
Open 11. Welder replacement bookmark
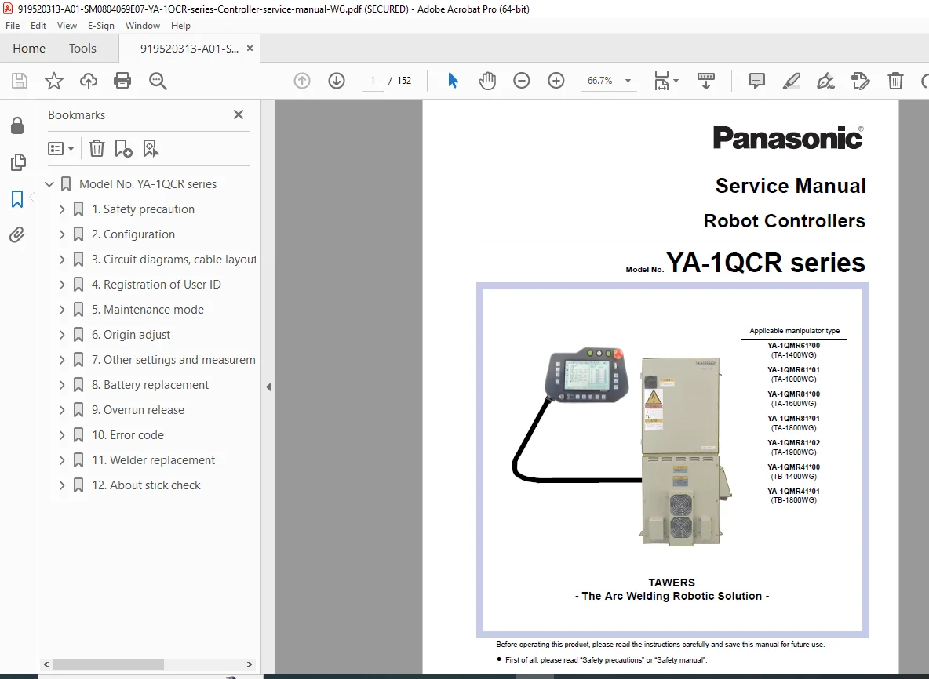154,460
